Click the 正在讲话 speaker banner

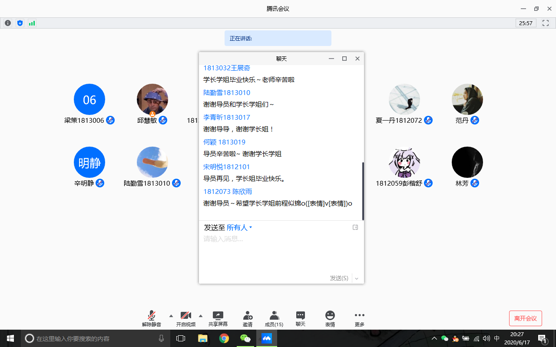point(278,38)
